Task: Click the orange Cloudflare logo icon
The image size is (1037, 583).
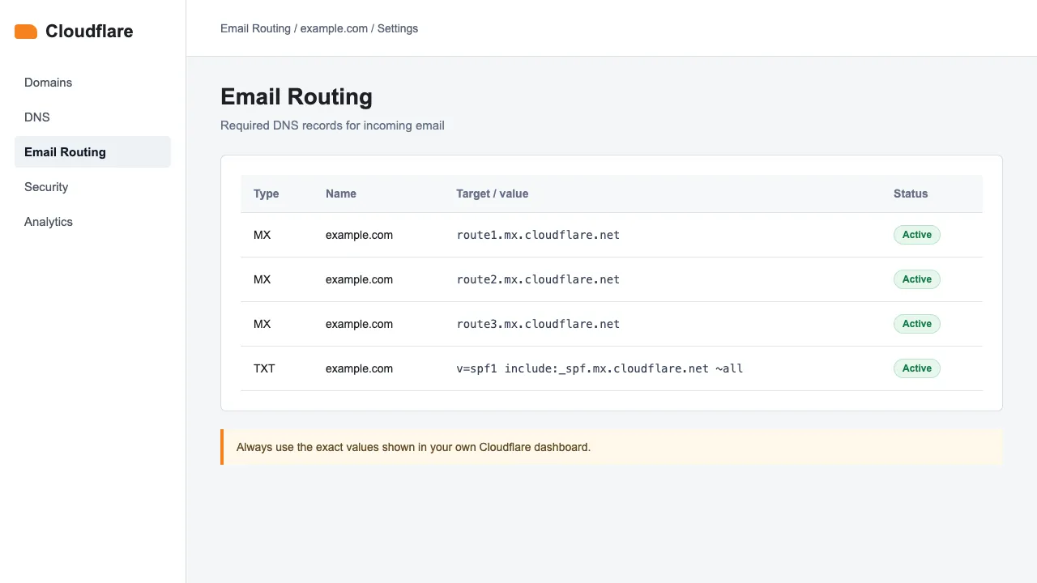Action: point(26,32)
